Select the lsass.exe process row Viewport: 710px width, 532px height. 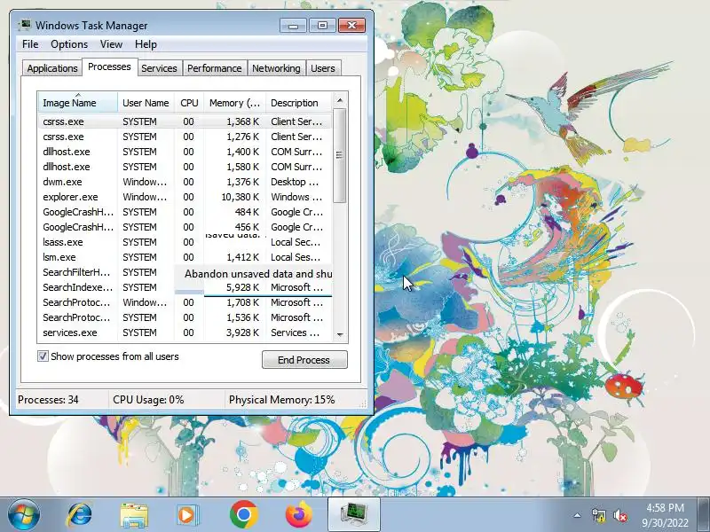pyautogui.click(x=185, y=242)
